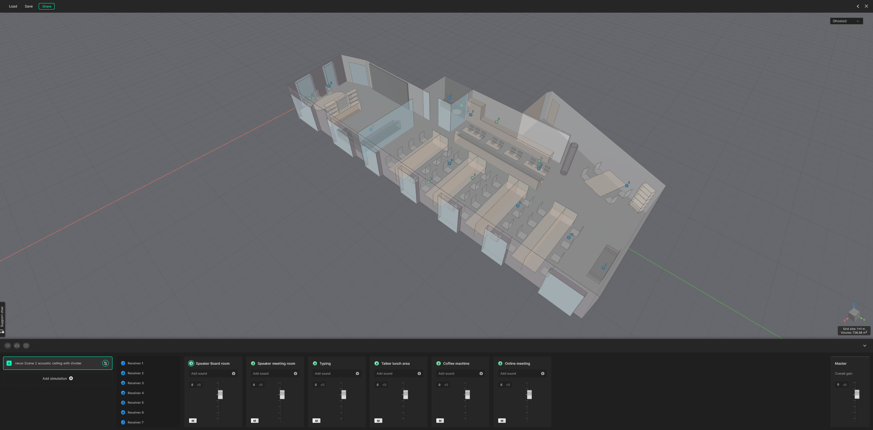The height and width of the screenshot is (430, 873).
Task: Click Save in the top bar
Action: coord(29,6)
